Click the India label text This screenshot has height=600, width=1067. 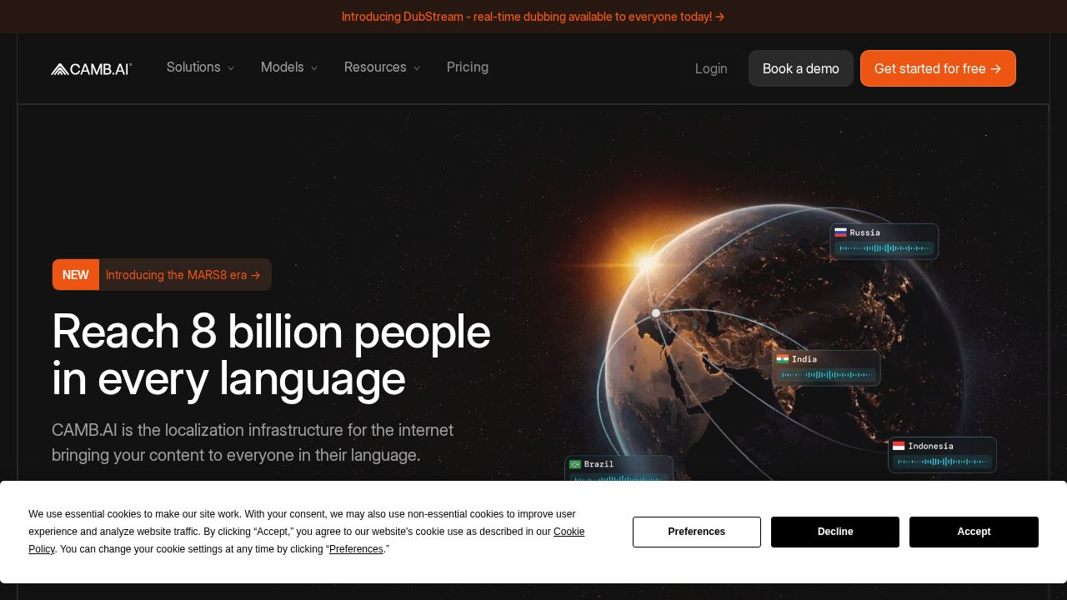click(x=804, y=359)
